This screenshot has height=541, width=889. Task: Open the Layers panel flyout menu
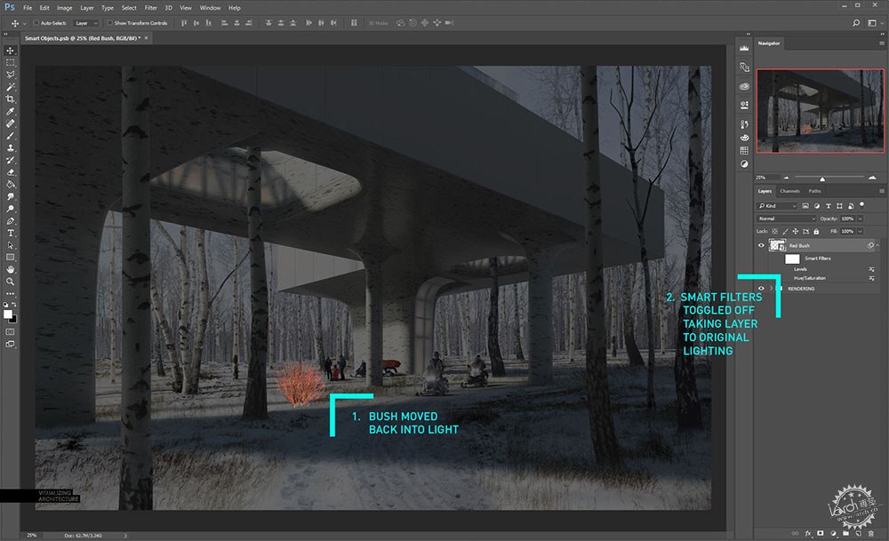point(882,191)
